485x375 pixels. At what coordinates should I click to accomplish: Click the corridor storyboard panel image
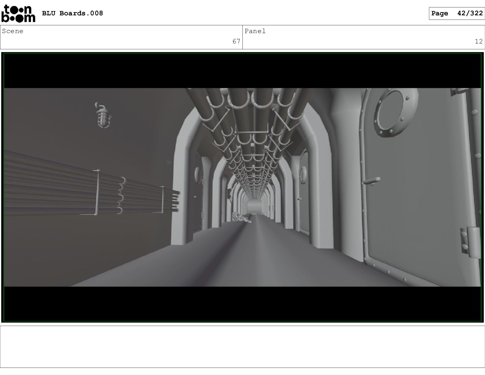(x=242, y=187)
